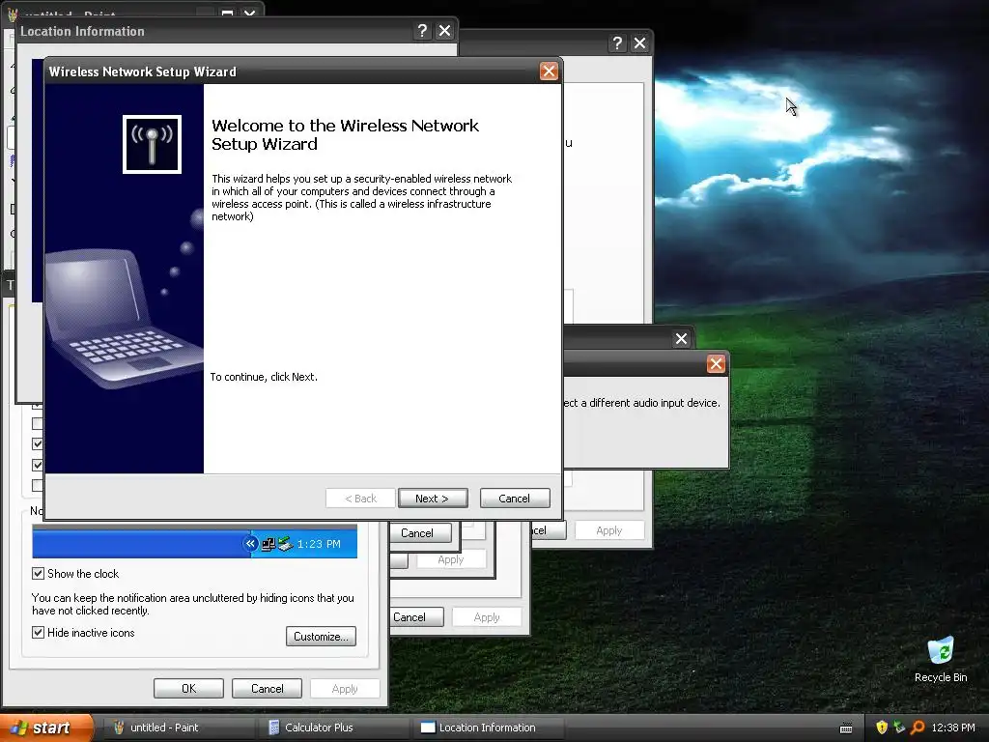Image resolution: width=989 pixels, height=742 pixels.
Task: Click the orange magnifier tray icon
Action: (918, 728)
